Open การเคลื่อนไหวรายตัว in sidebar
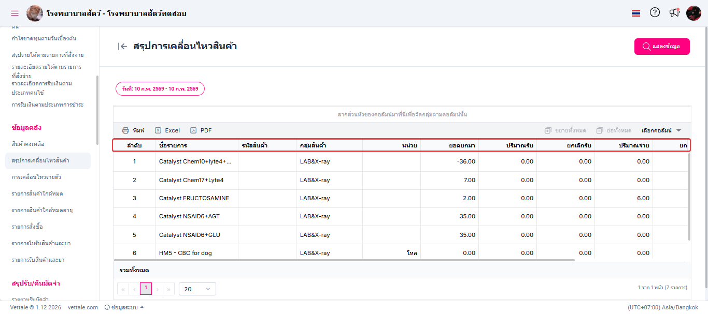The image size is (708, 314). (x=36, y=177)
